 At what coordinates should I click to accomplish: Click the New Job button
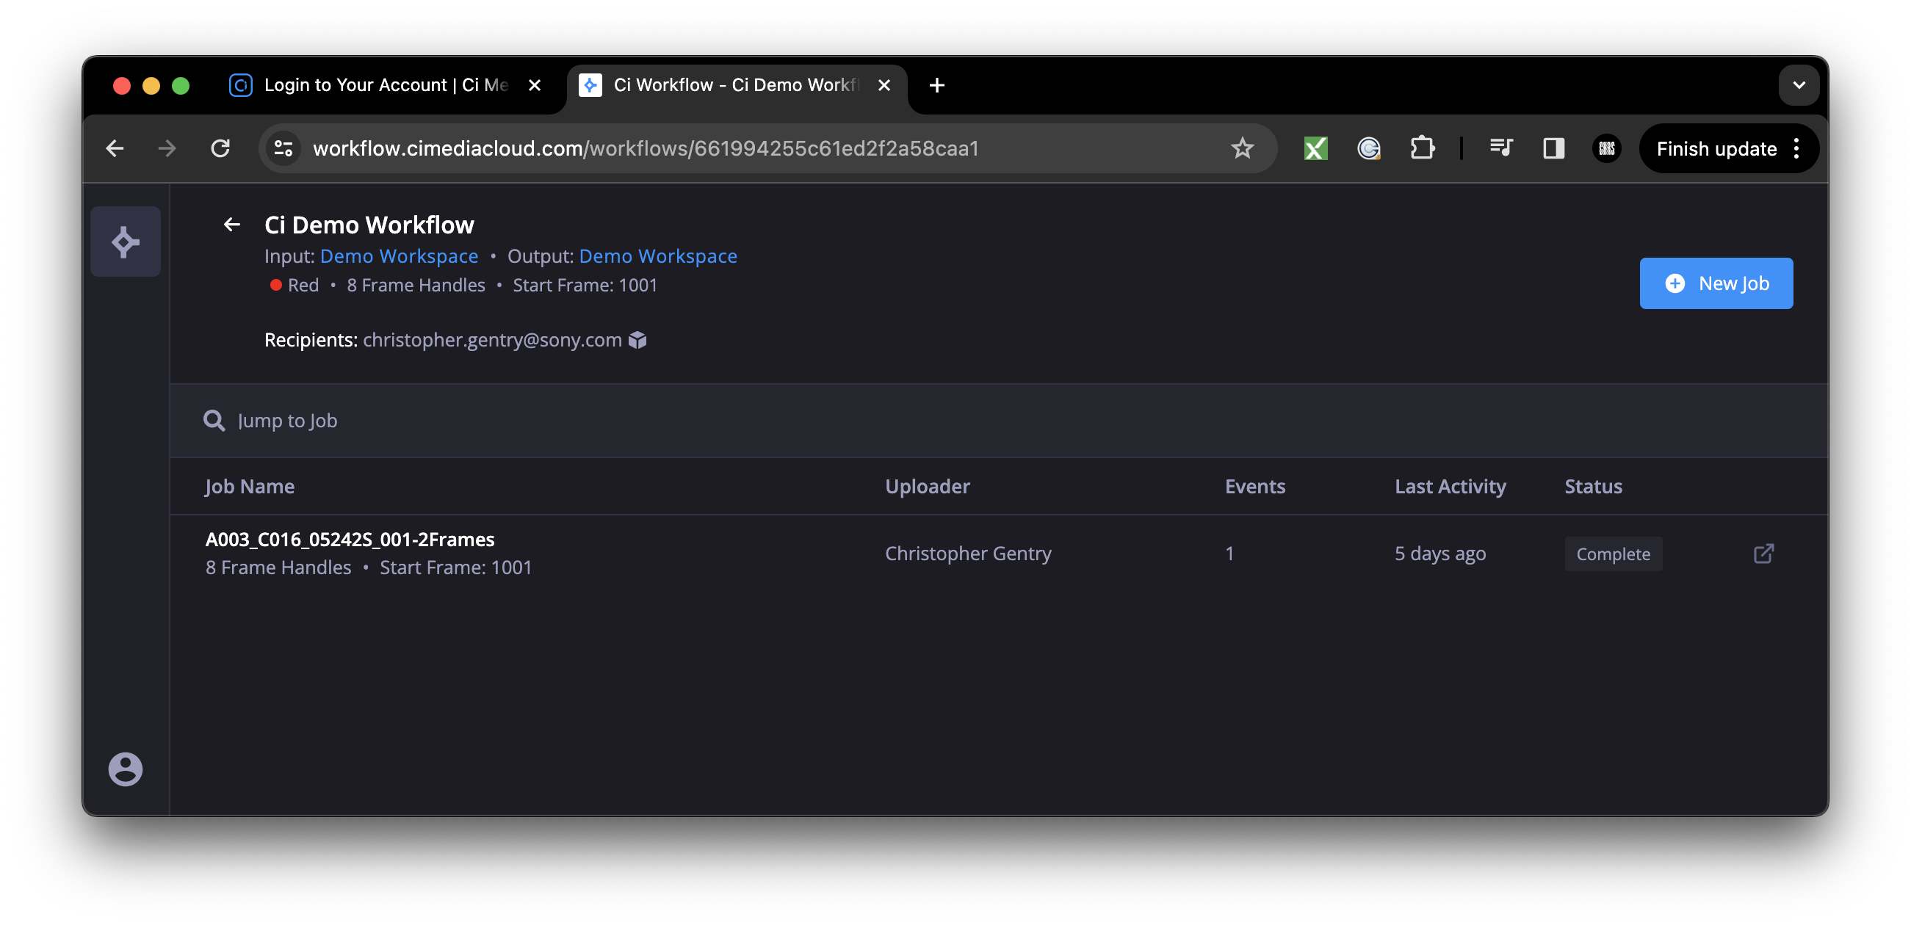(x=1716, y=283)
